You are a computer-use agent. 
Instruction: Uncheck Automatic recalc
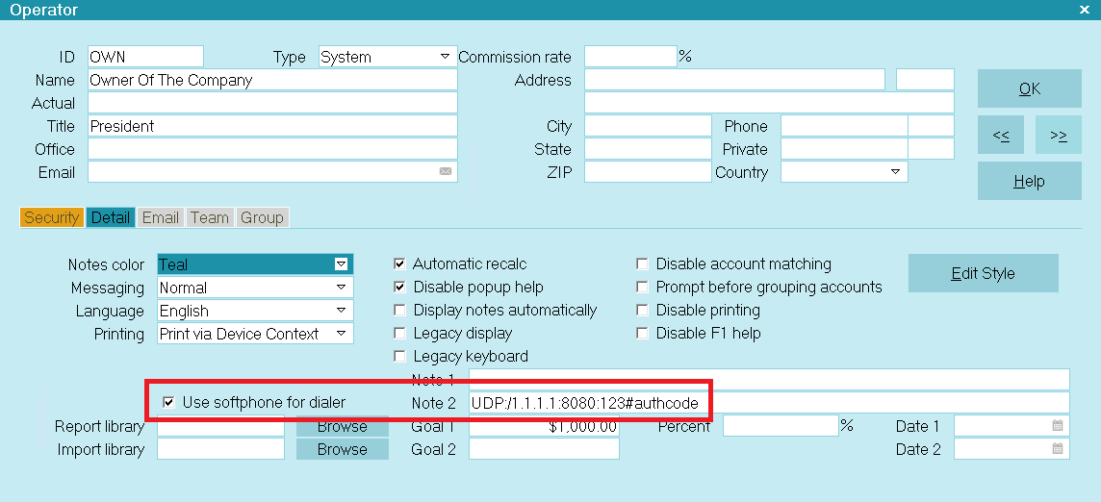coord(399,264)
